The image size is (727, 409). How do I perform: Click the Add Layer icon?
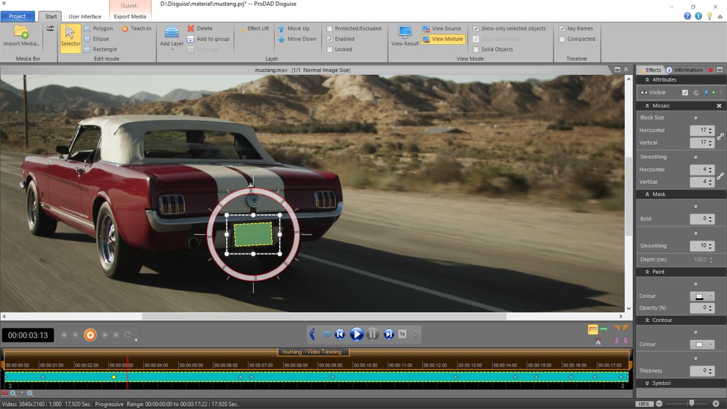click(x=172, y=32)
